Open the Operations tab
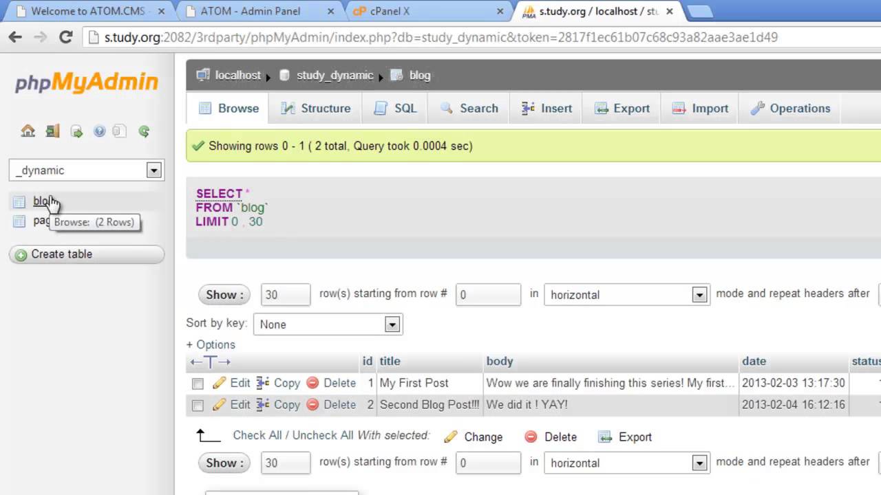 (789, 108)
